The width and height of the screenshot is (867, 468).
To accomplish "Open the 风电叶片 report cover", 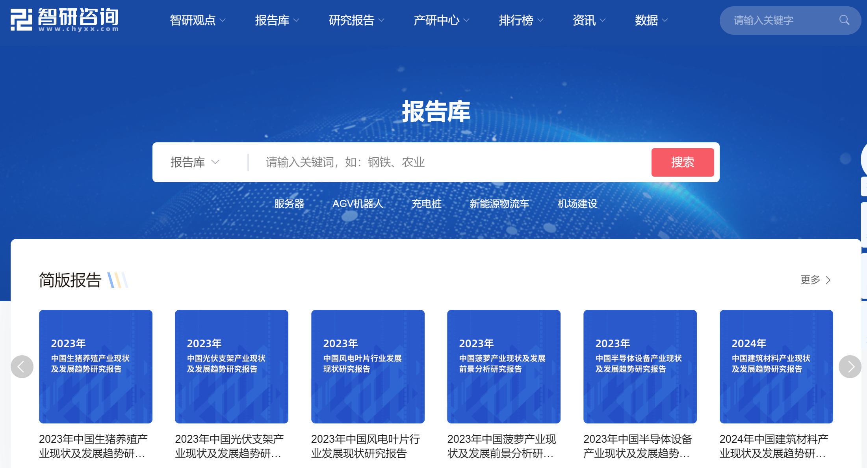I will pyautogui.click(x=368, y=367).
